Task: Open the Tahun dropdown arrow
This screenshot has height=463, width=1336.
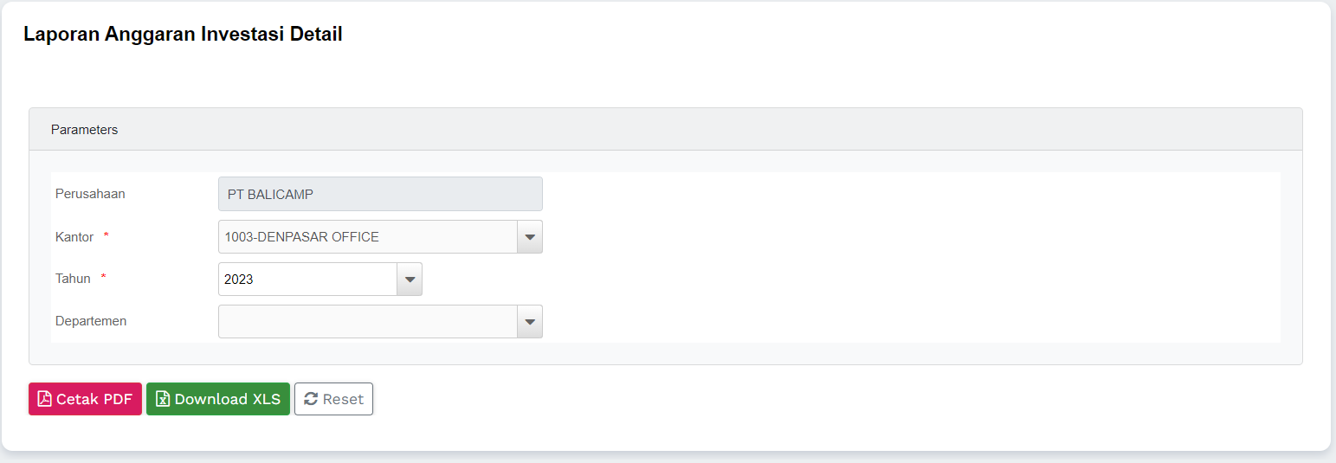Action: pyautogui.click(x=410, y=280)
